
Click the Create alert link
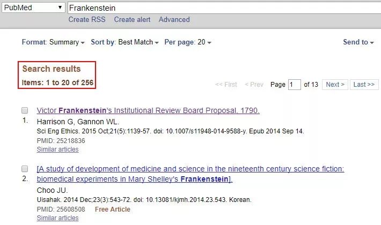pos(132,20)
